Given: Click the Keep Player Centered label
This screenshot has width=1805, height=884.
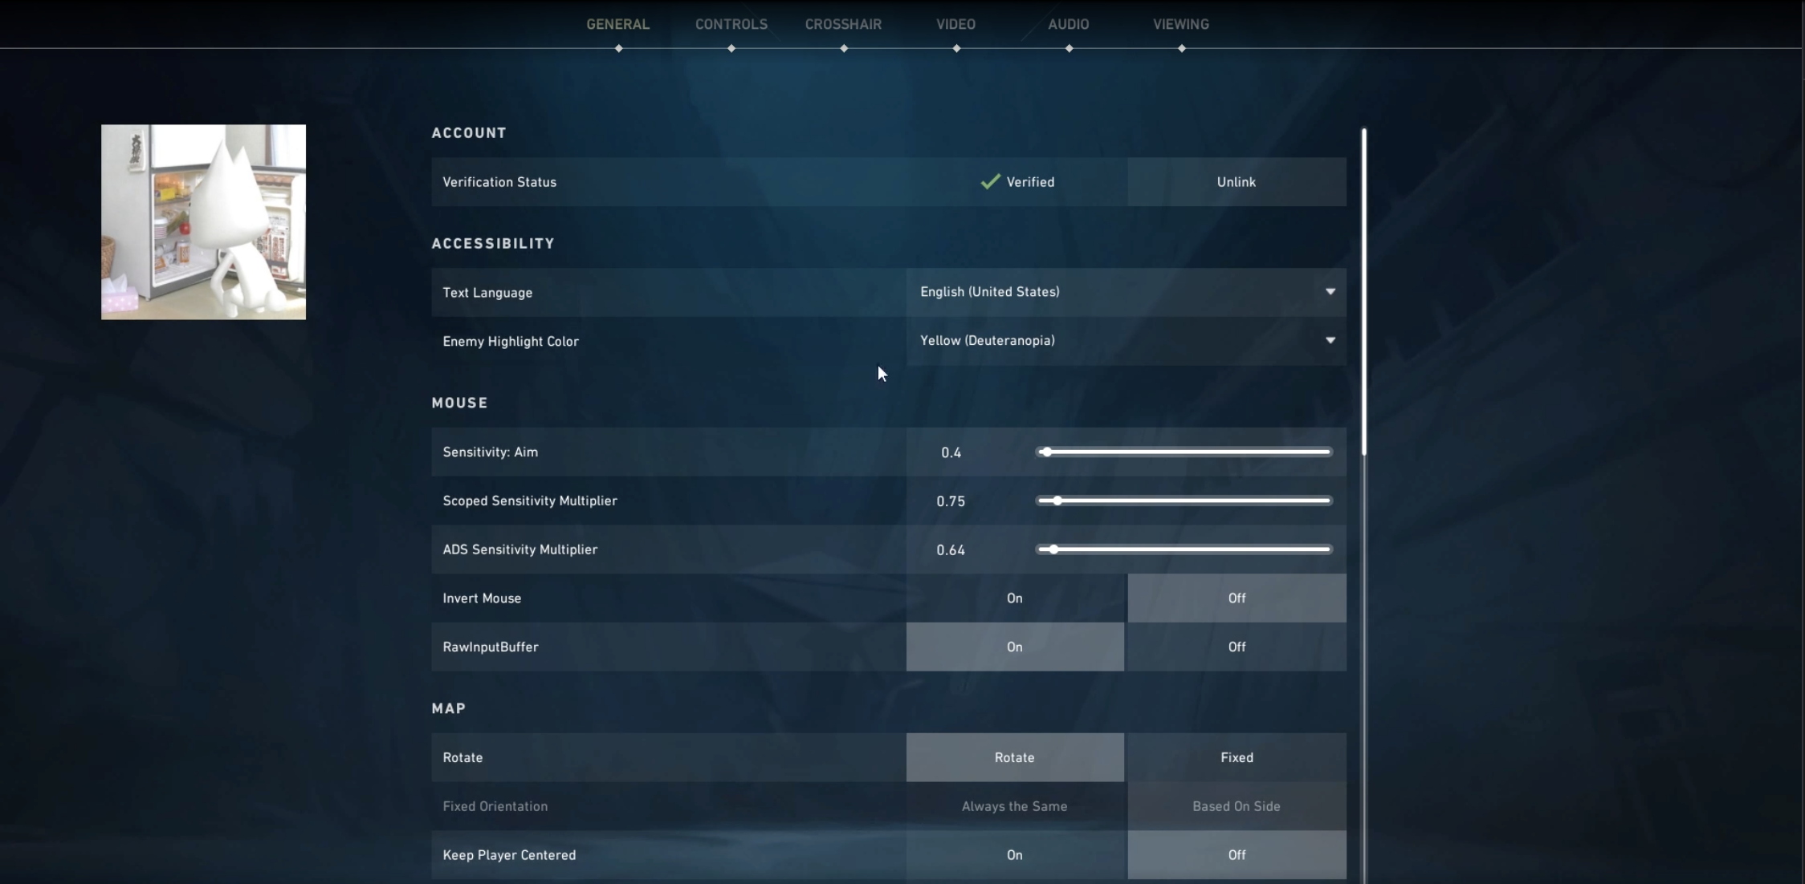Looking at the screenshot, I should click(509, 855).
